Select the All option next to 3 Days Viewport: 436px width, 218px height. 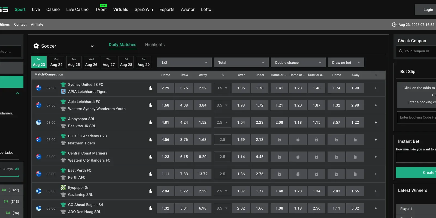17,169
